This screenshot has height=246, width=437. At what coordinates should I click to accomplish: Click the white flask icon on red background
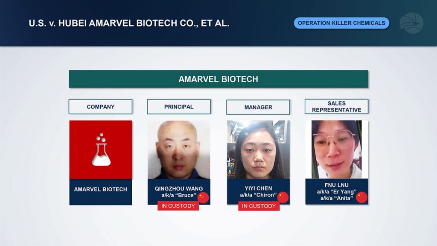[x=101, y=149]
